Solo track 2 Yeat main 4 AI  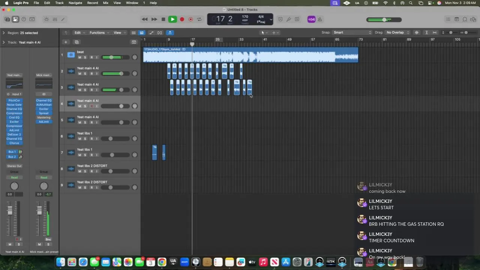tap(85, 73)
